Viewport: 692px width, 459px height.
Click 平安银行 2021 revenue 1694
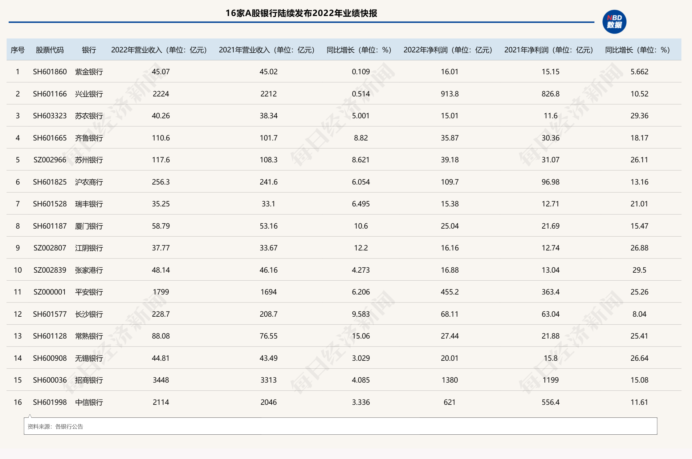pos(269,292)
